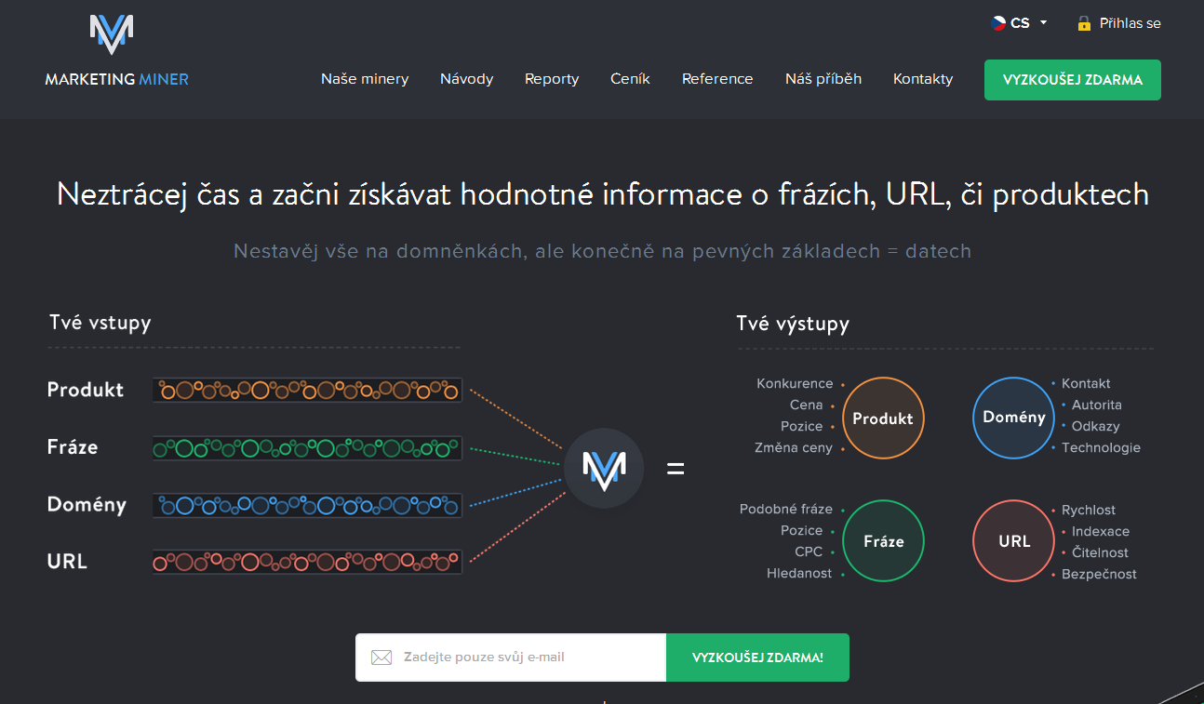Image resolution: width=1204 pixels, height=704 pixels.
Task: Click the blue Domény output circle
Action: click(x=1013, y=418)
